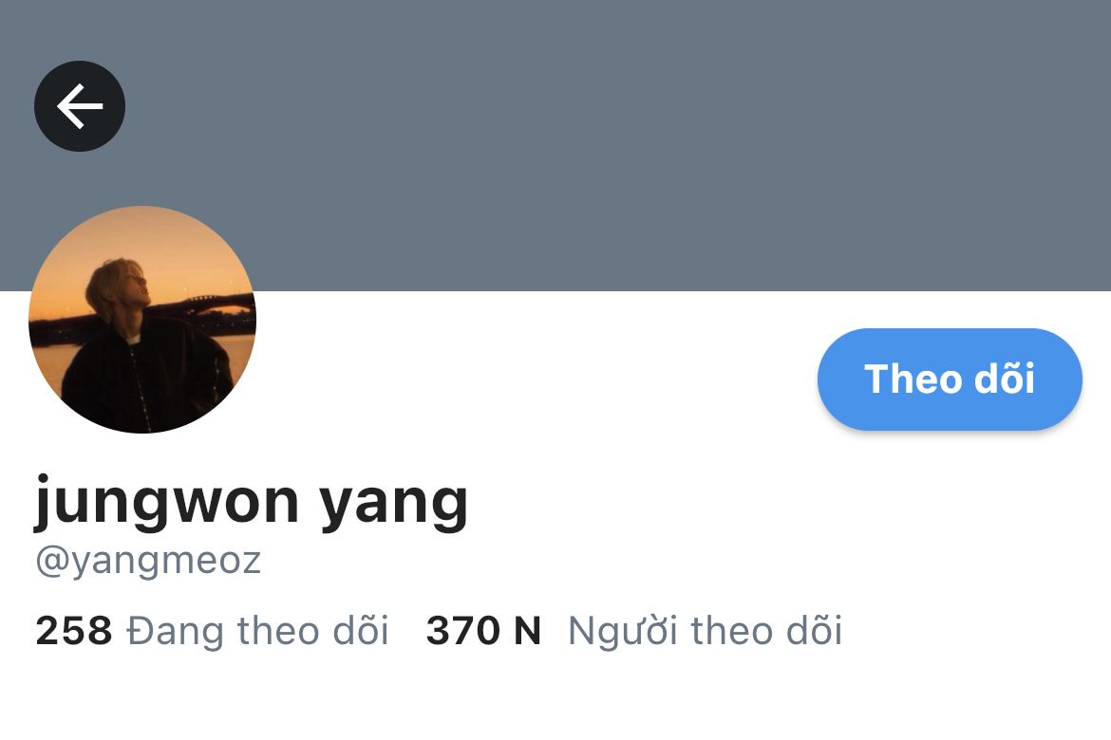Click the @yangmeoz username handle
This screenshot has height=740, width=1111.
tap(148, 563)
